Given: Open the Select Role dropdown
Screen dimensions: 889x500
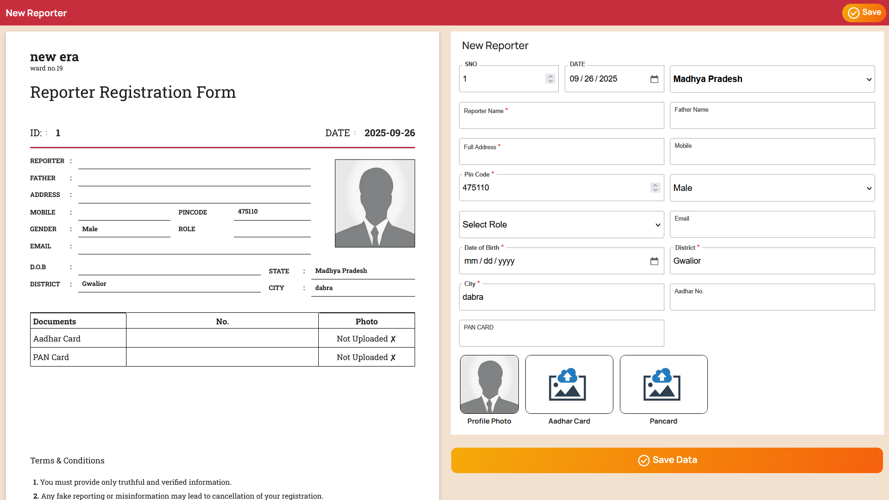Looking at the screenshot, I should 561,225.
